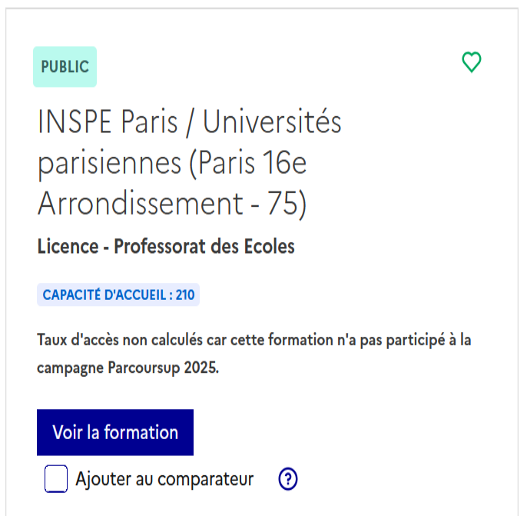Click the PUBLIC badge tag
The image size is (527, 516).
(x=65, y=67)
